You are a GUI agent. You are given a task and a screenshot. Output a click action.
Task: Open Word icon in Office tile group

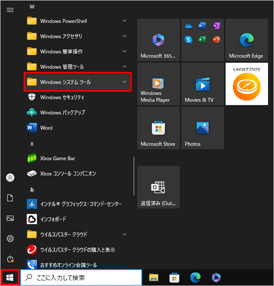[x=202, y=26]
